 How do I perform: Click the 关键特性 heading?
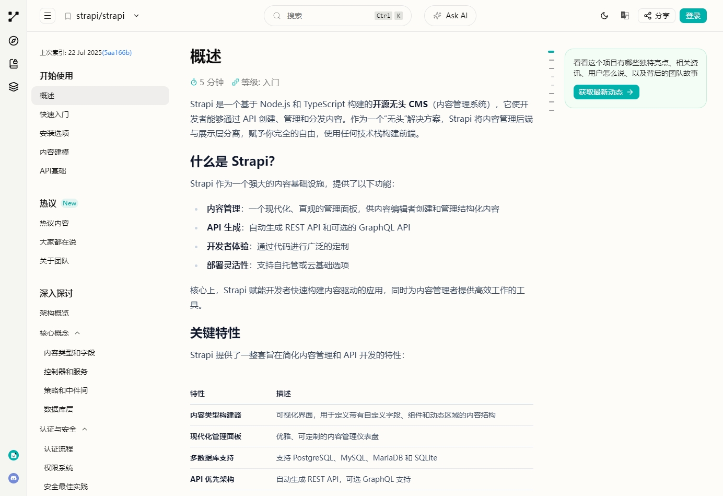tap(215, 333)
